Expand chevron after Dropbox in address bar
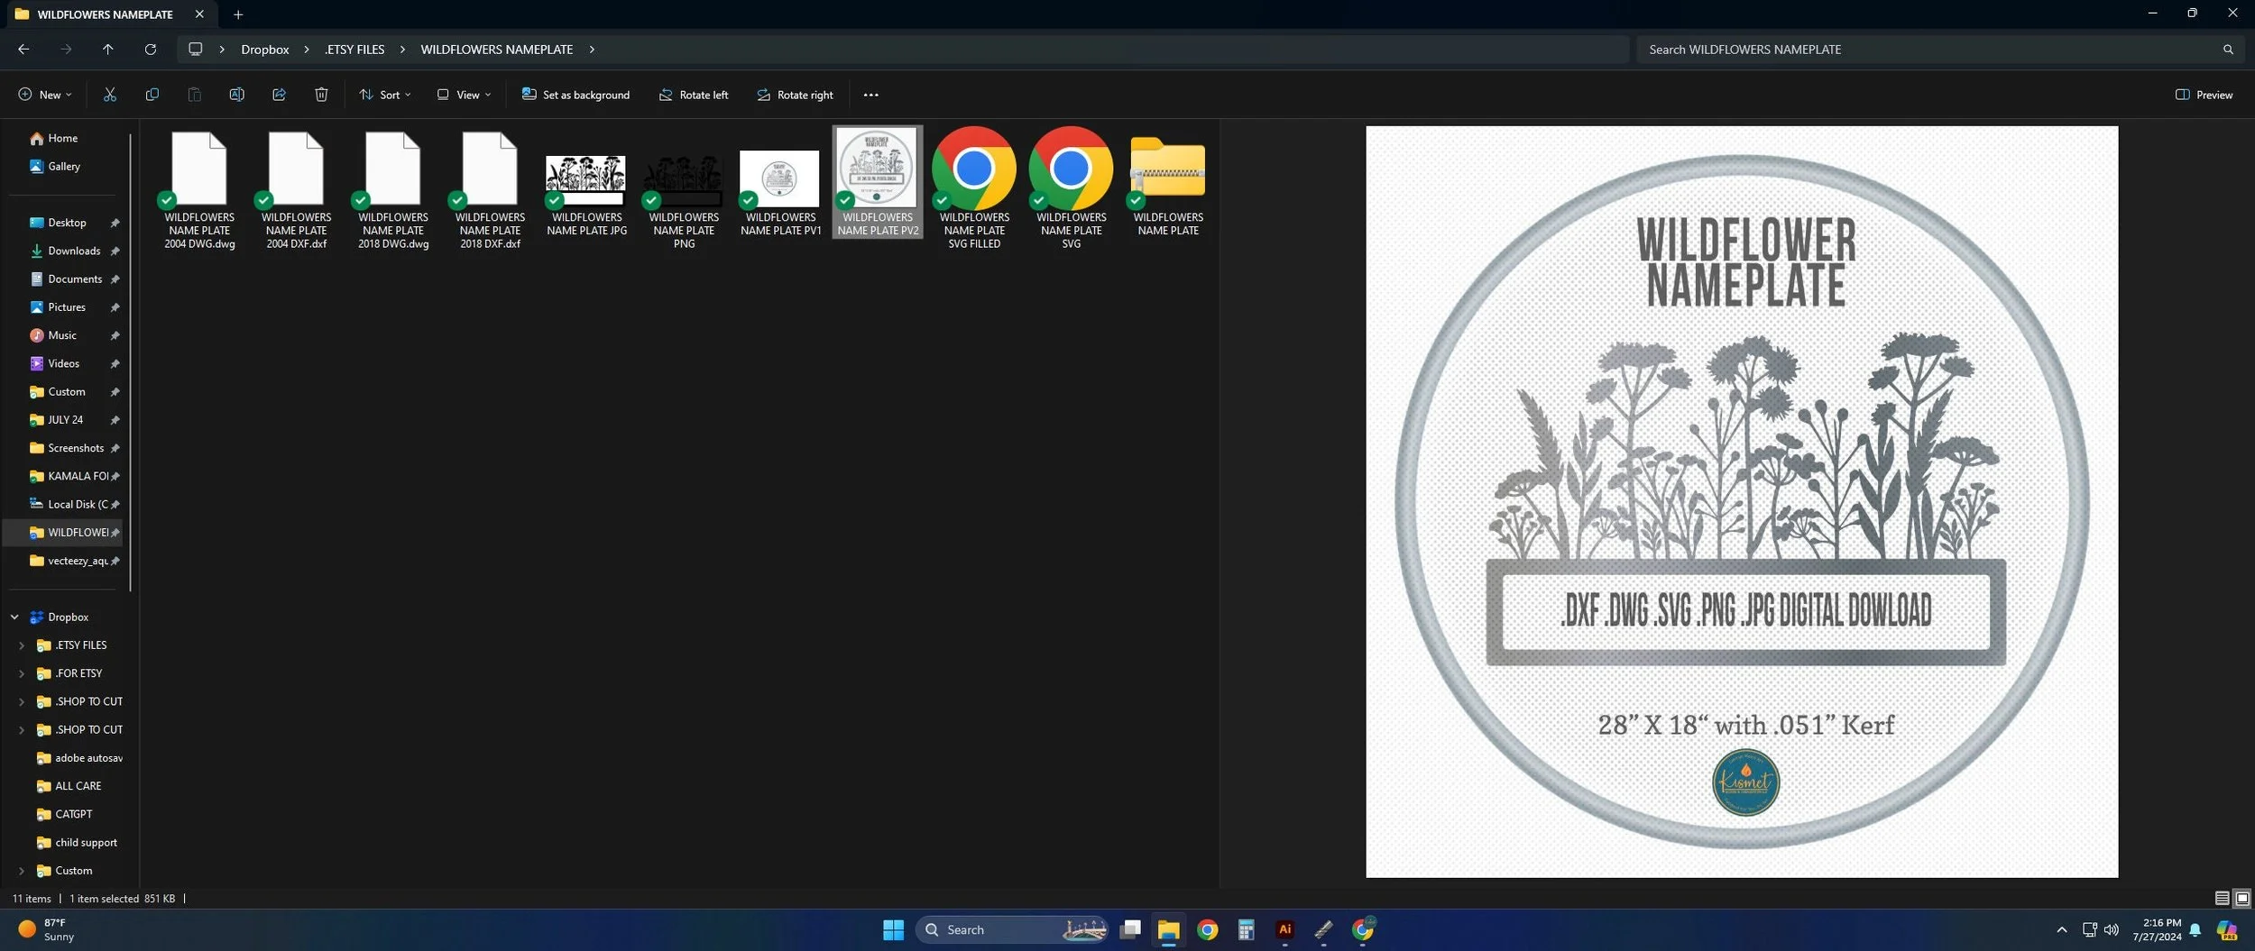The width and height of the screenshot is (2255, 951). 307,50
